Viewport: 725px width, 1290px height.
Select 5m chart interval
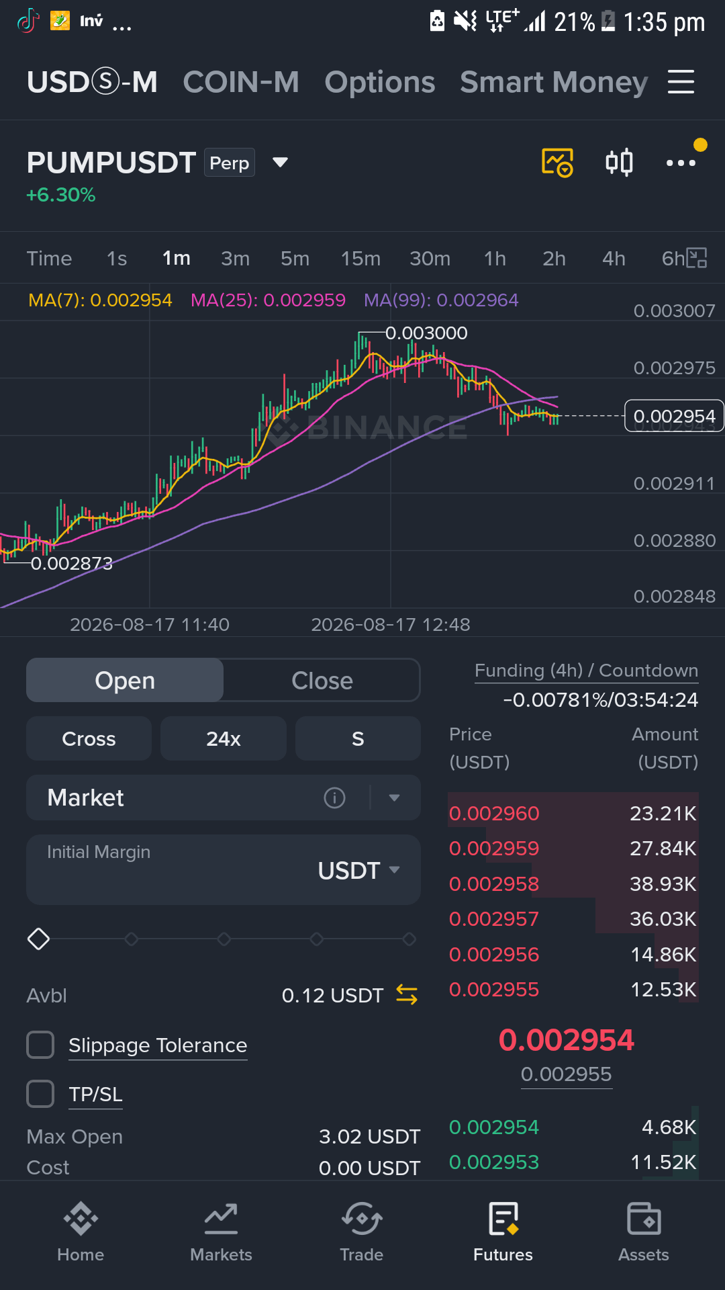pos(295,258)
